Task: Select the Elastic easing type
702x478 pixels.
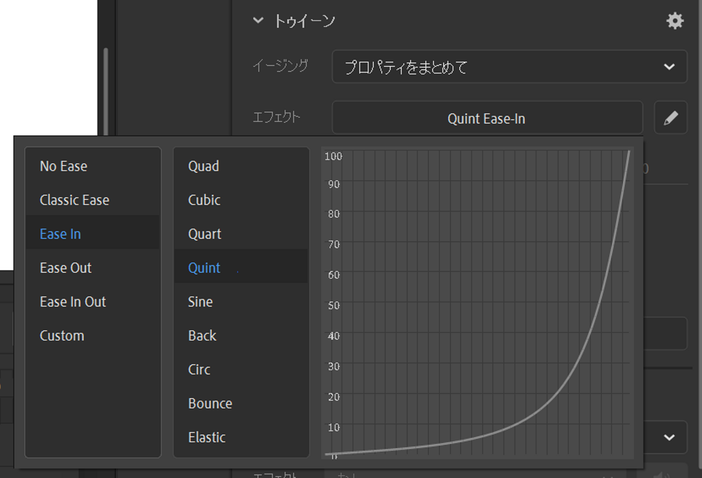Action: click(207, 438)
